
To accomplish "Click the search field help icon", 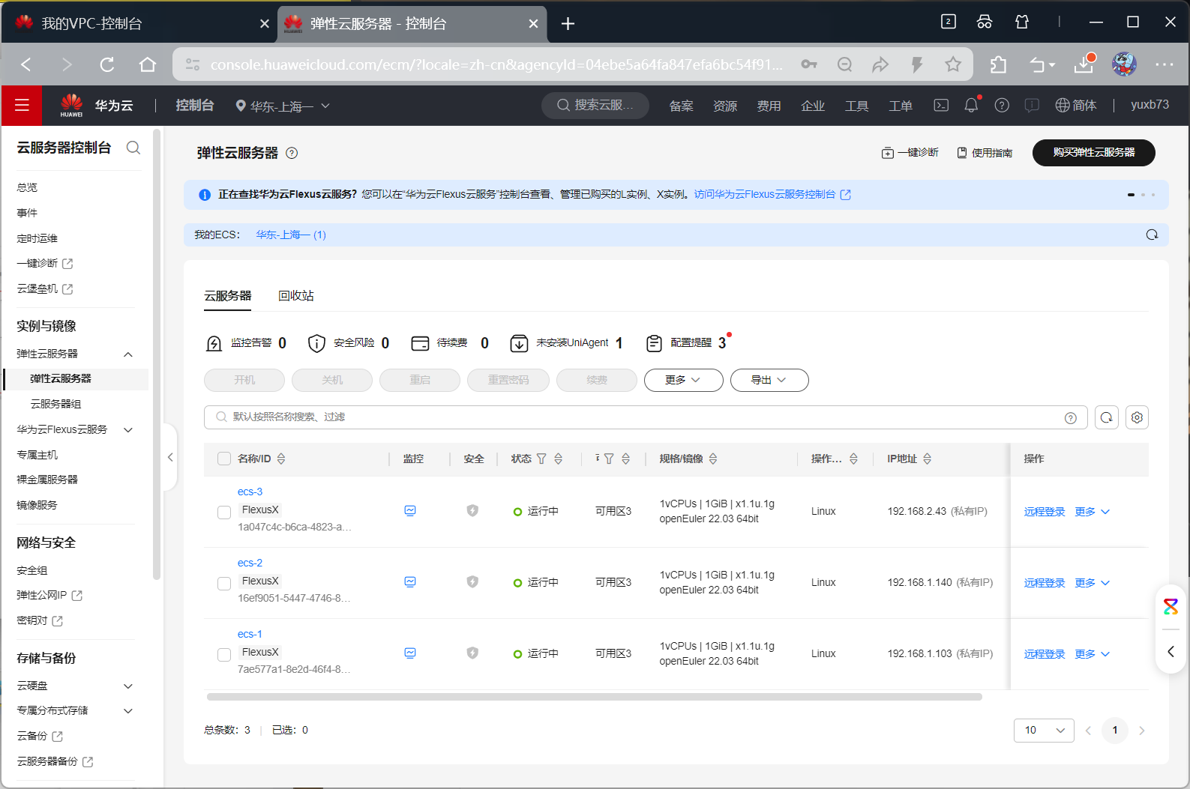I will click(1071, 418).
